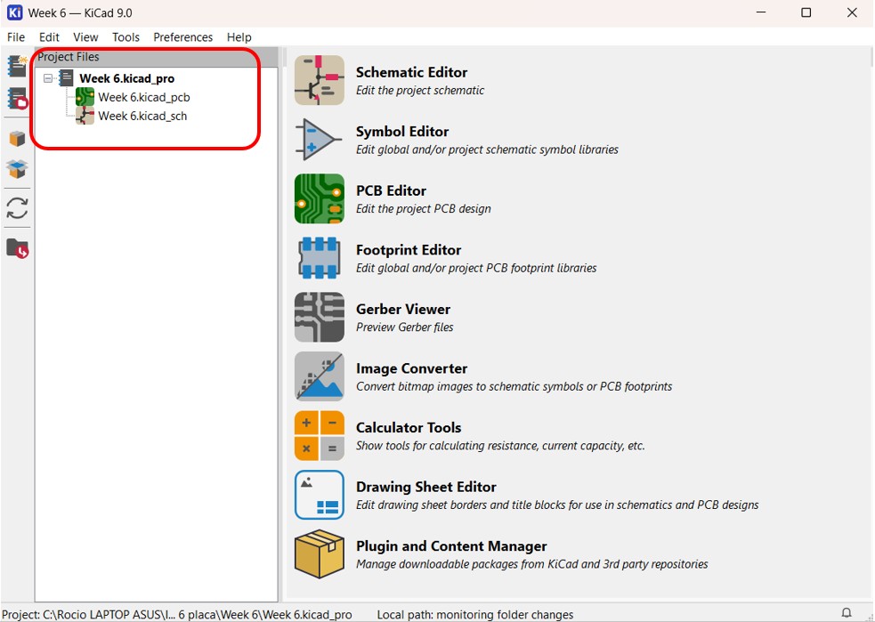The width and height of the screenshot is (875, 622).
Task: Click 'Edit the project schematic' description
Action: (420, 91)
